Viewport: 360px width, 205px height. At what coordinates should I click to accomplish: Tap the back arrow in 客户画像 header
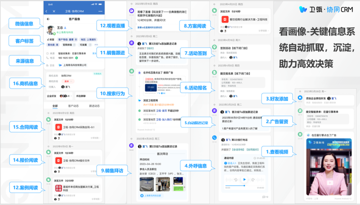[48, 19]
